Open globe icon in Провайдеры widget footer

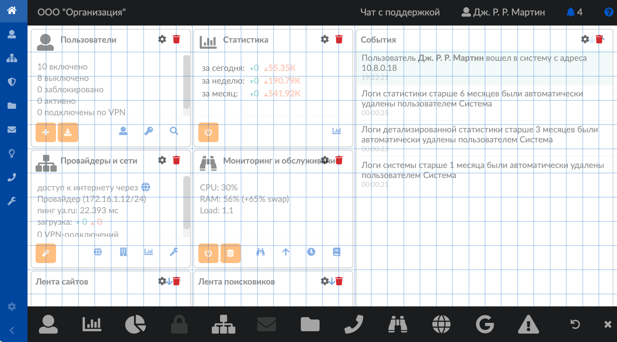point(98,252)
